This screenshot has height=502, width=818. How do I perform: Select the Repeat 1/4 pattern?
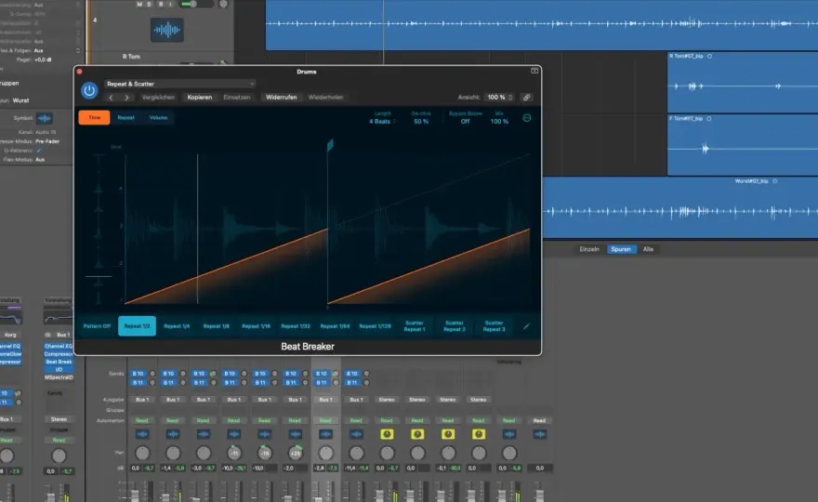(x=177, y=326)
